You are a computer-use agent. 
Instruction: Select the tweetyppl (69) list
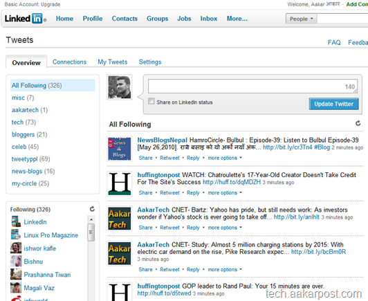tap(30, 159)
